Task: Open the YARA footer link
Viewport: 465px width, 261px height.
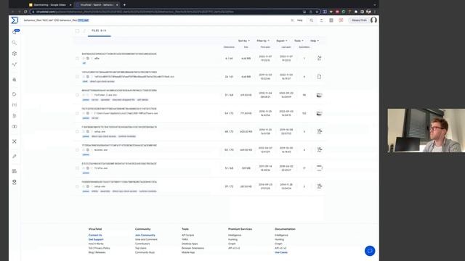Action: 185,239
